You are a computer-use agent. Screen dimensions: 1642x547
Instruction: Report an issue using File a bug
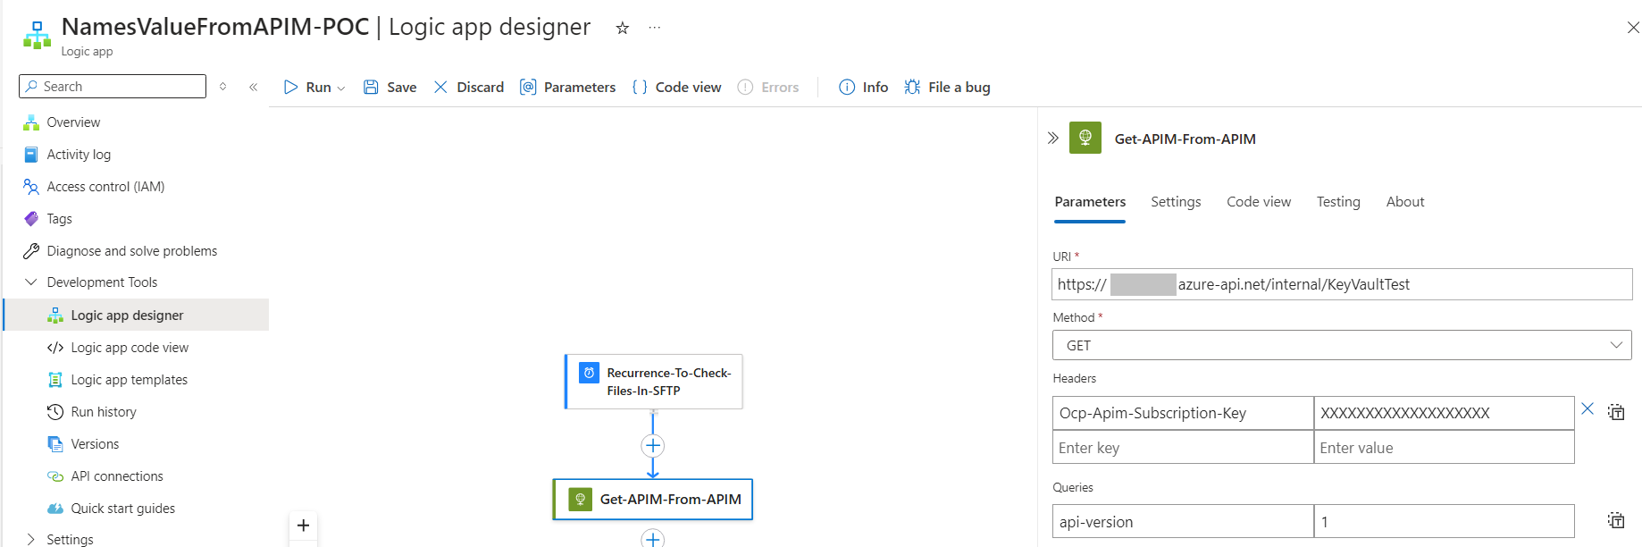click(x=948, y=87)
